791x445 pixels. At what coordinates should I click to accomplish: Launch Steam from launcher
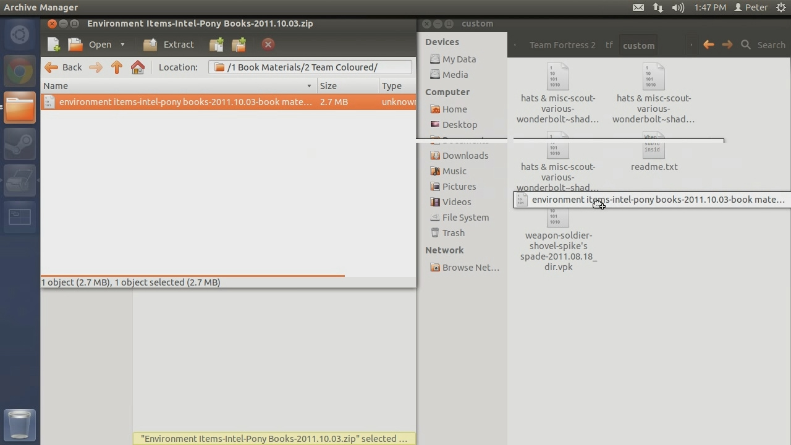20,143
